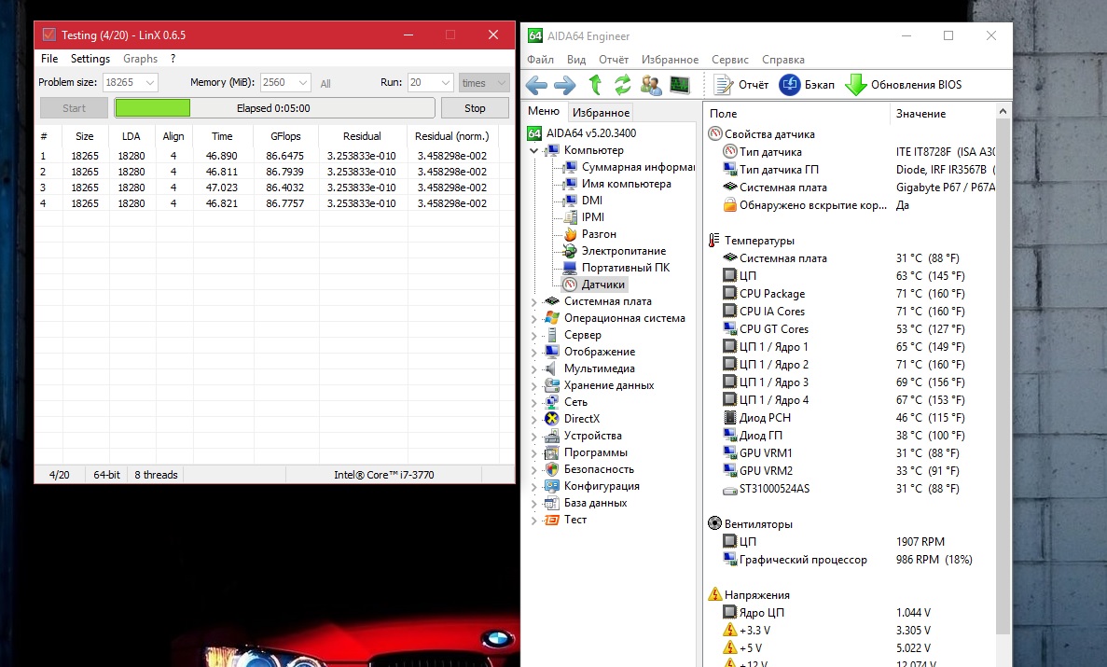Click the AIDA64 sensor list vertical scrollbar
Screen dimensions: 1107x667
tap(1003, 374)
